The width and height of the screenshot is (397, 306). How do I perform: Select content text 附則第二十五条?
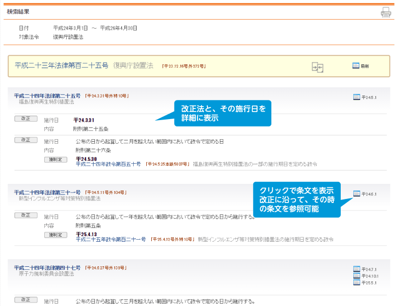(91, 129)
